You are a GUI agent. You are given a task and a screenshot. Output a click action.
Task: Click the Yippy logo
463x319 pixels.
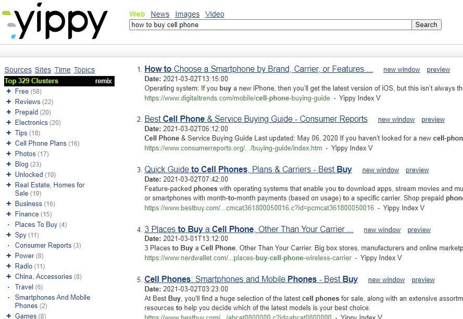pos(55,21)
